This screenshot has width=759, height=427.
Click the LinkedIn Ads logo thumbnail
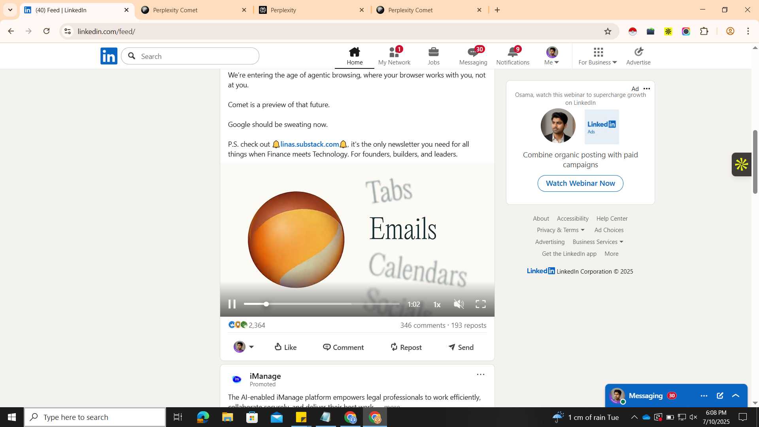602,127
